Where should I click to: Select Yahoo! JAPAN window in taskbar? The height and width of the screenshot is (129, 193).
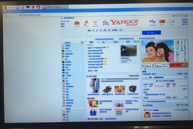pos(55,7)
